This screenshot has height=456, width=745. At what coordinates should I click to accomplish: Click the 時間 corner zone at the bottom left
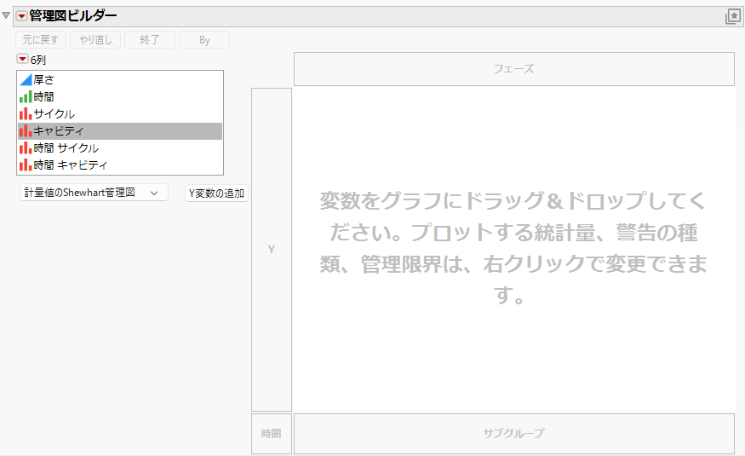[272, 434]
